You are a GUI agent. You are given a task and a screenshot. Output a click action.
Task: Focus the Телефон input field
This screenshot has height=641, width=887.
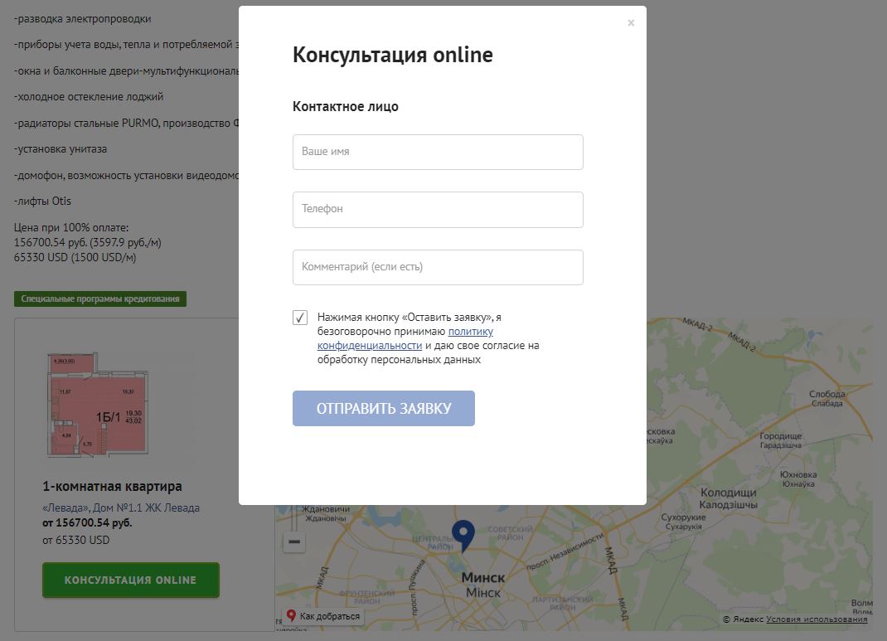point(438,210)
